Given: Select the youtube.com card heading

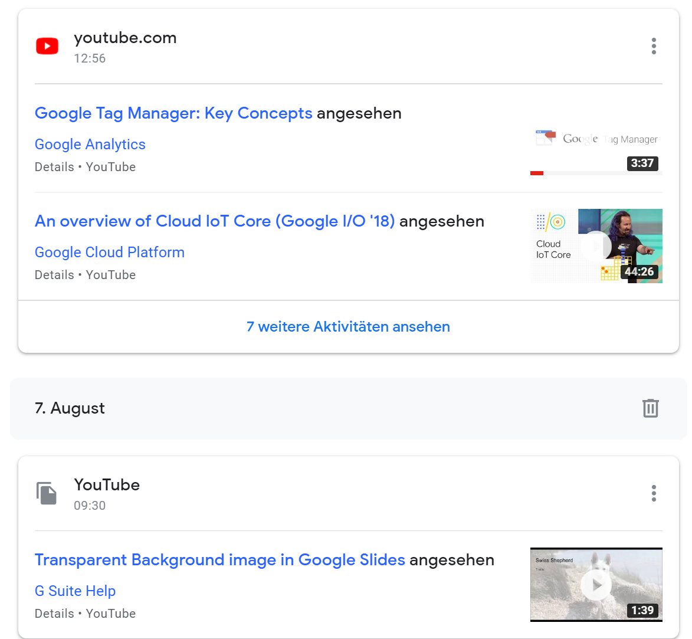Looking at the screenshot, I should pos(125,37).
